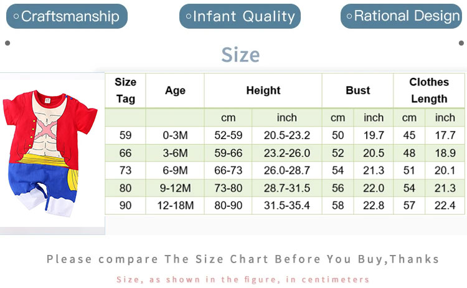Select the Height column header
Image resolution: width=467 pixels, height=288 pixels.
pyautogui.click(x=263, y=90)
